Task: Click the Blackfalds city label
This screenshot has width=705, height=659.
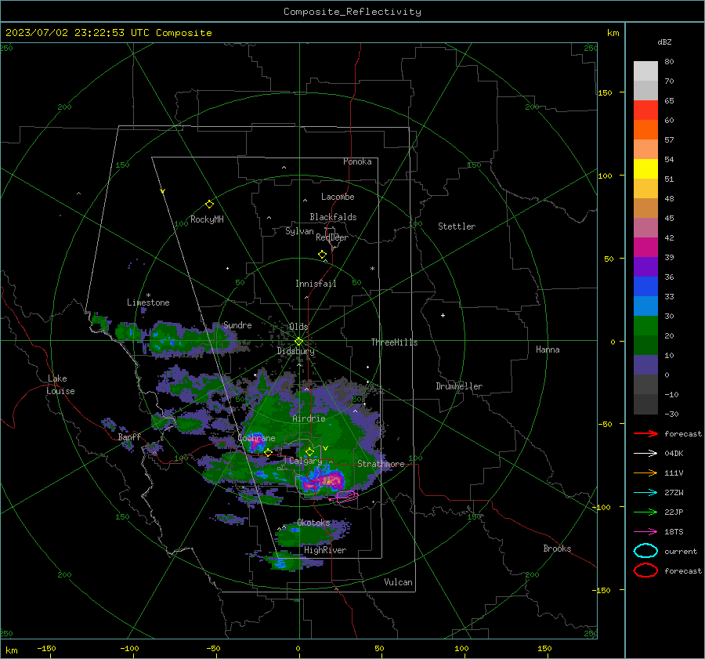Action: pyautogui.click(x=333, y=217)
